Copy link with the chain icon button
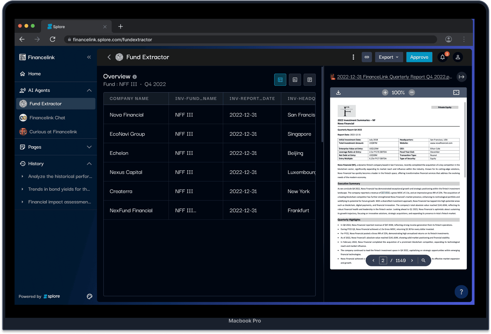491x334 pixels. pos(367,57)
